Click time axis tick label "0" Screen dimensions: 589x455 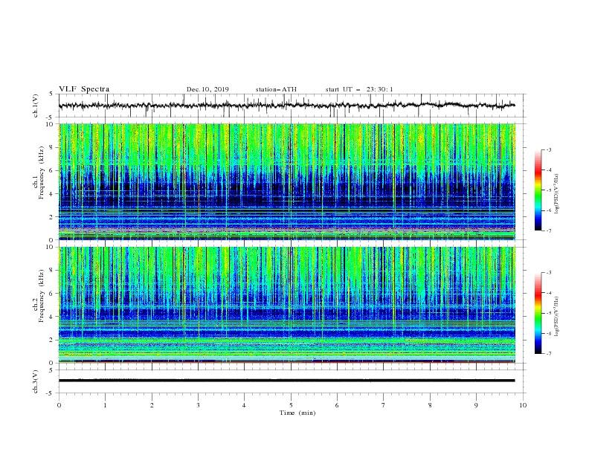click(59, 405)
